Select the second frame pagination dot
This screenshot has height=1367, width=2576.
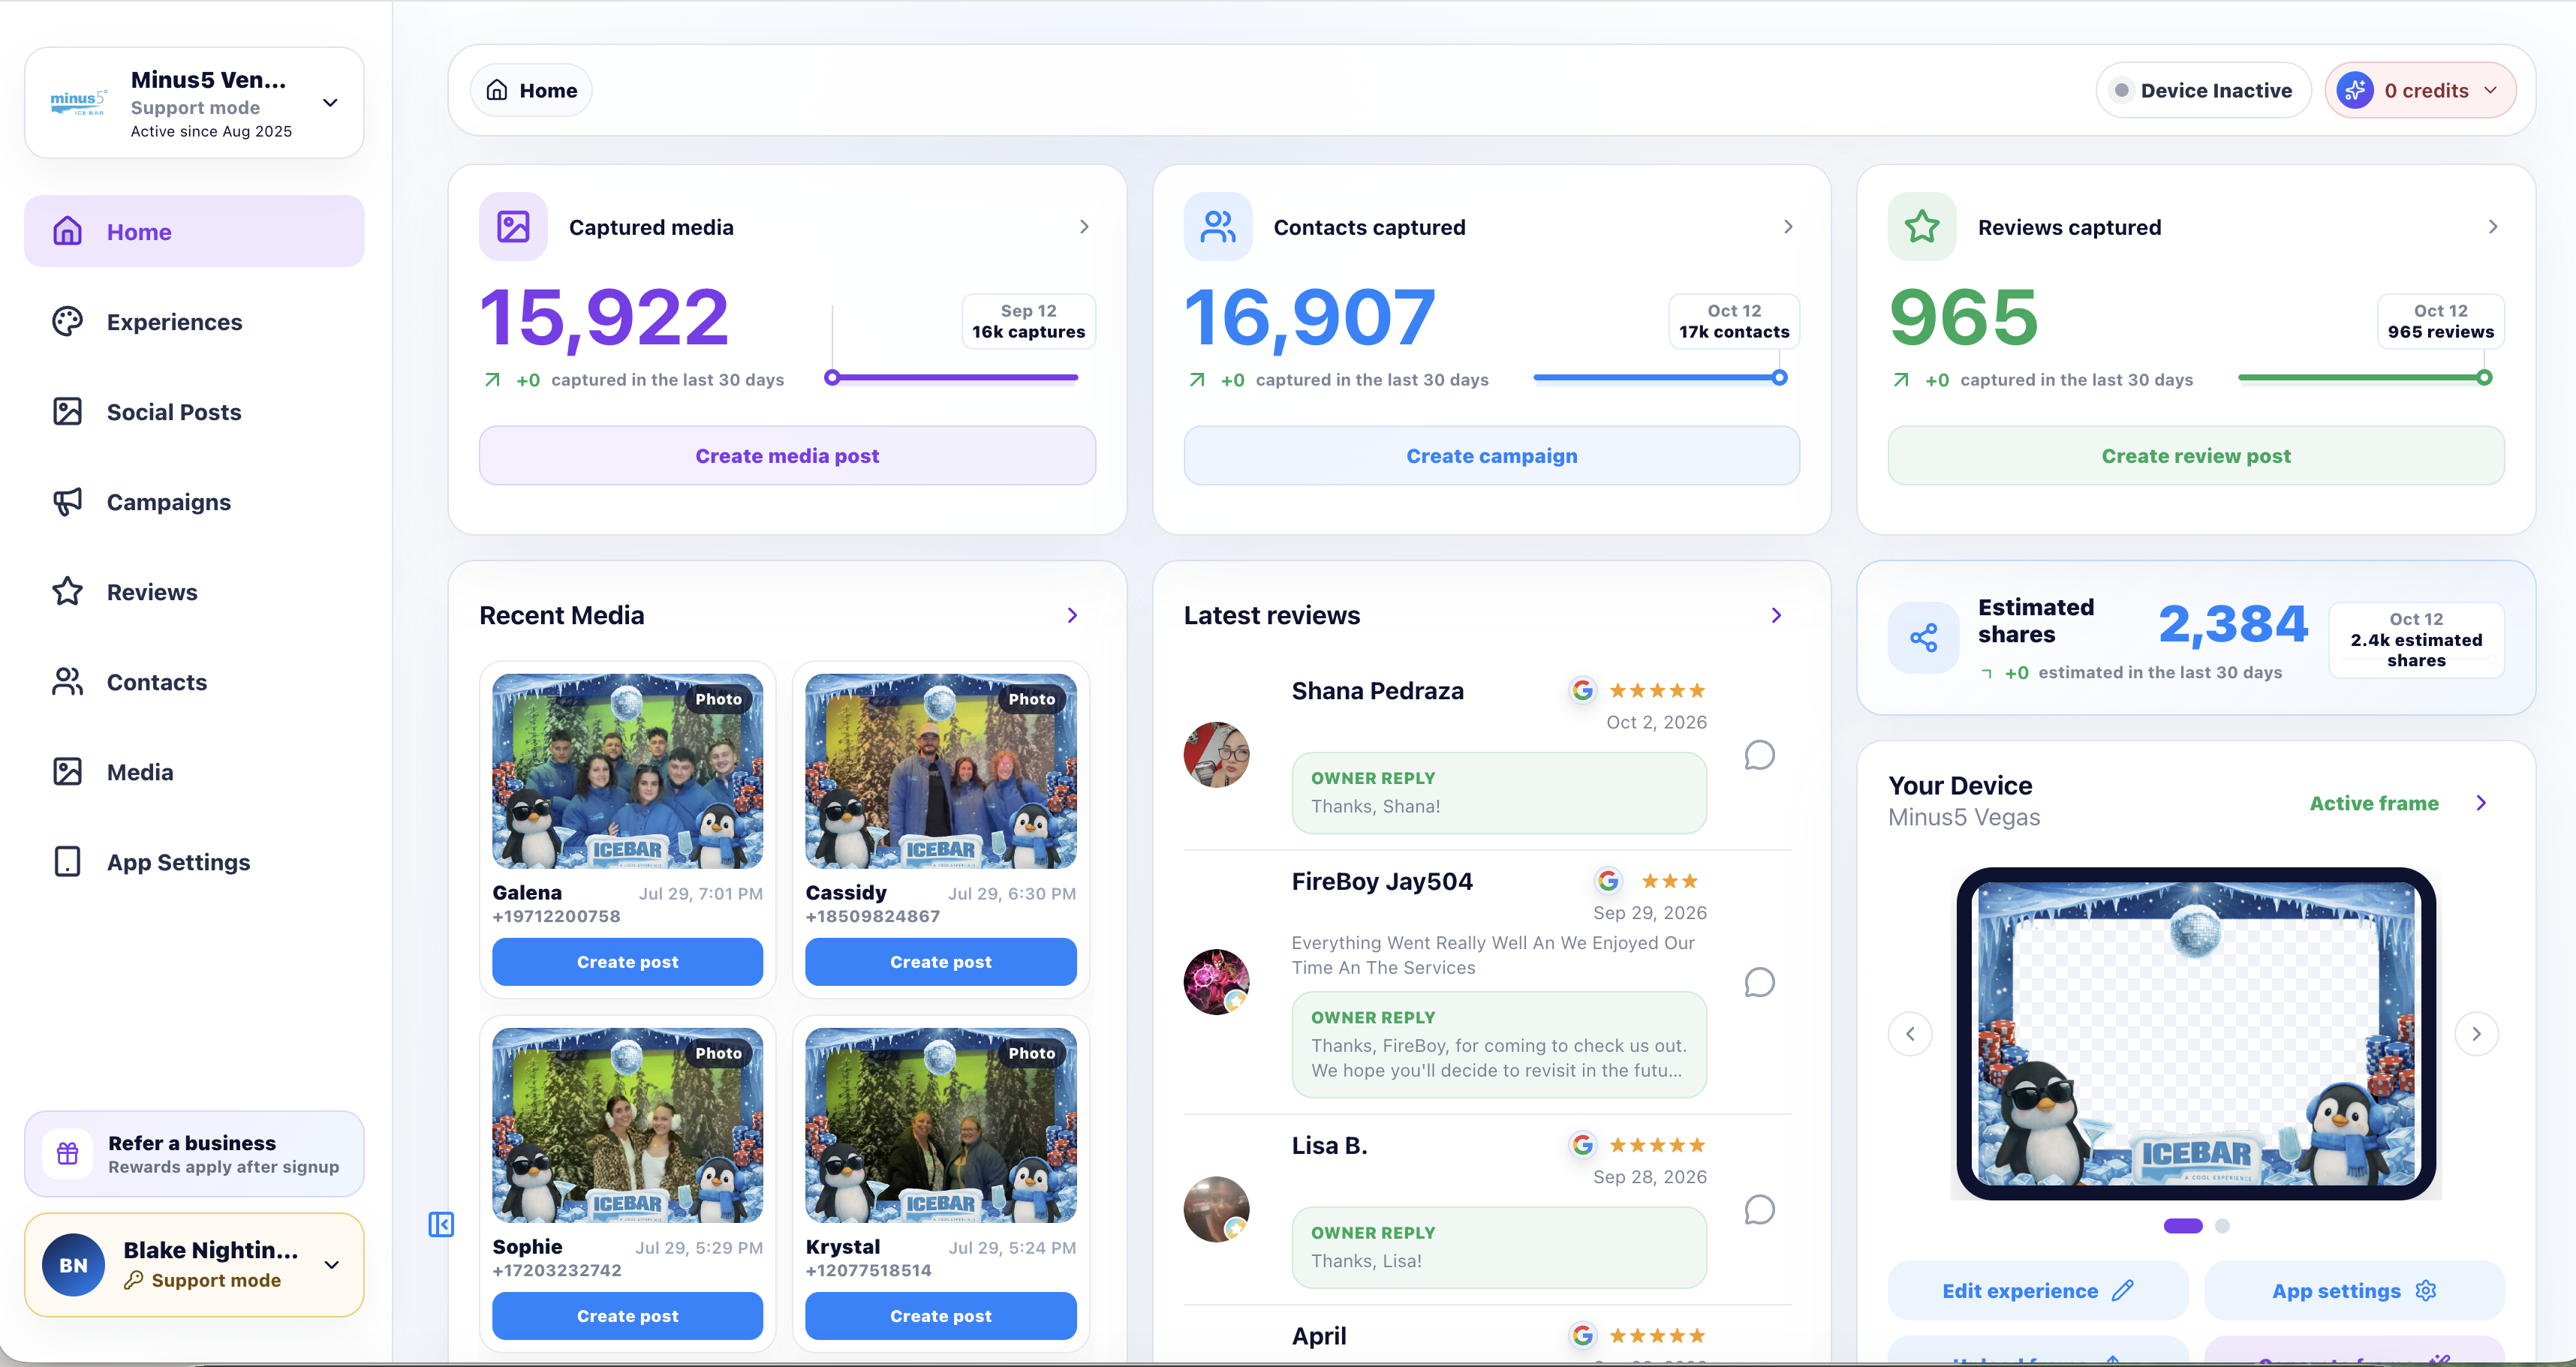pos(2222,1225)
